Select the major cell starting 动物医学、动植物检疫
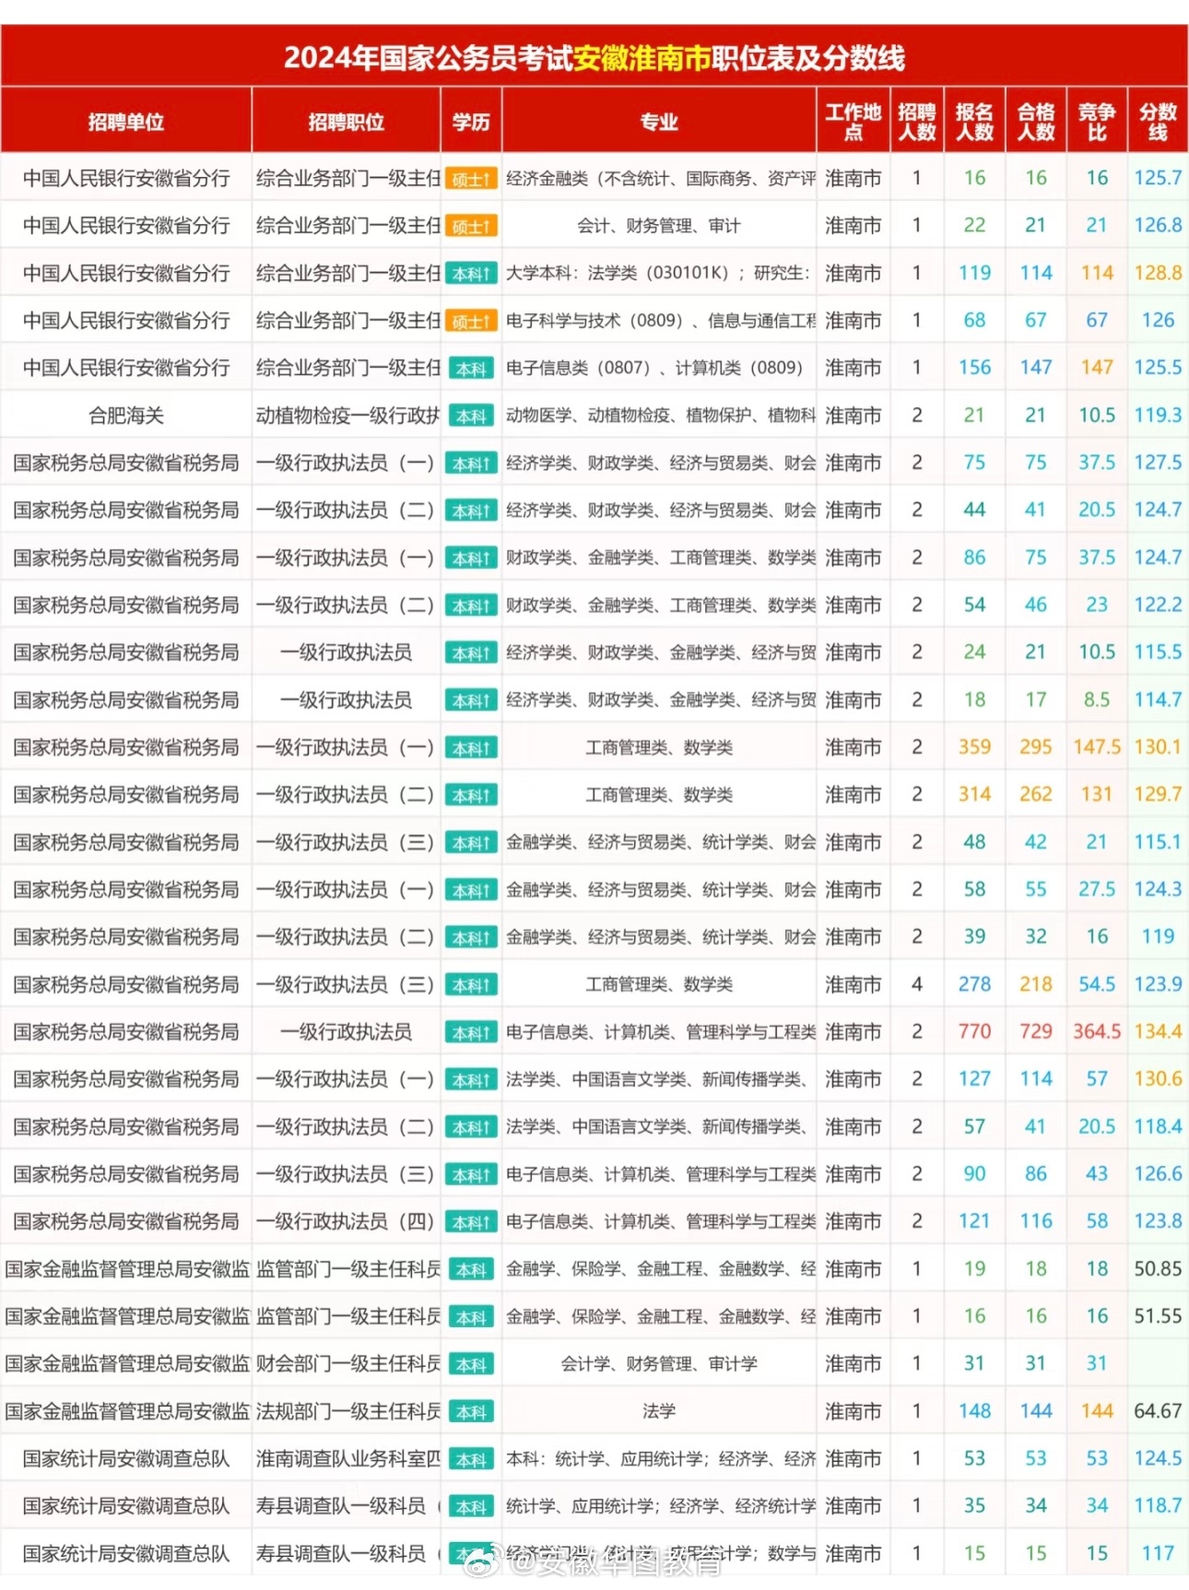 (x=659, y=416)
